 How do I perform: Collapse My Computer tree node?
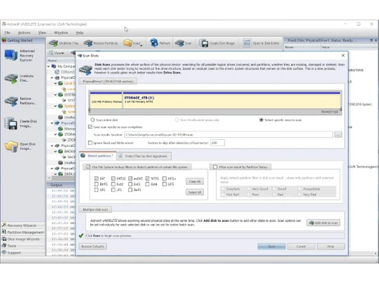pos(49,67)
